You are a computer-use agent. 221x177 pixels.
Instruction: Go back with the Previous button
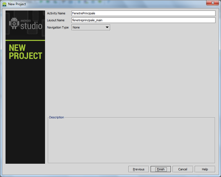[x=139, y=169]
